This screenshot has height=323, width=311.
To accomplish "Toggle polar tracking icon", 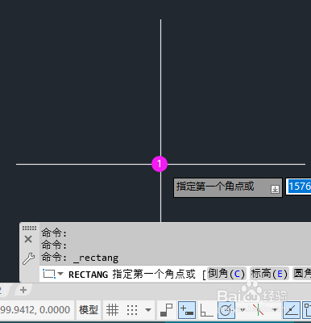I will coord(226,310).
